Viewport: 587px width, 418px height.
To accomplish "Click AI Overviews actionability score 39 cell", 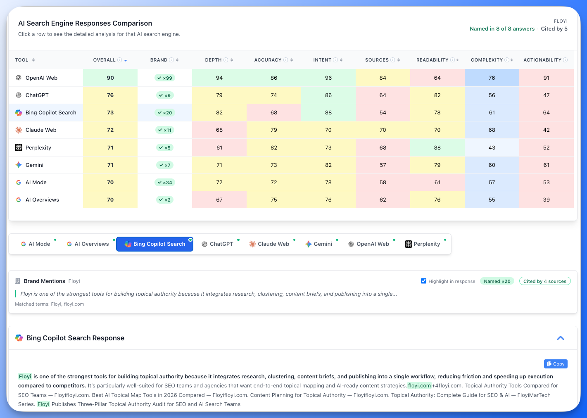I will pos(547,199).
